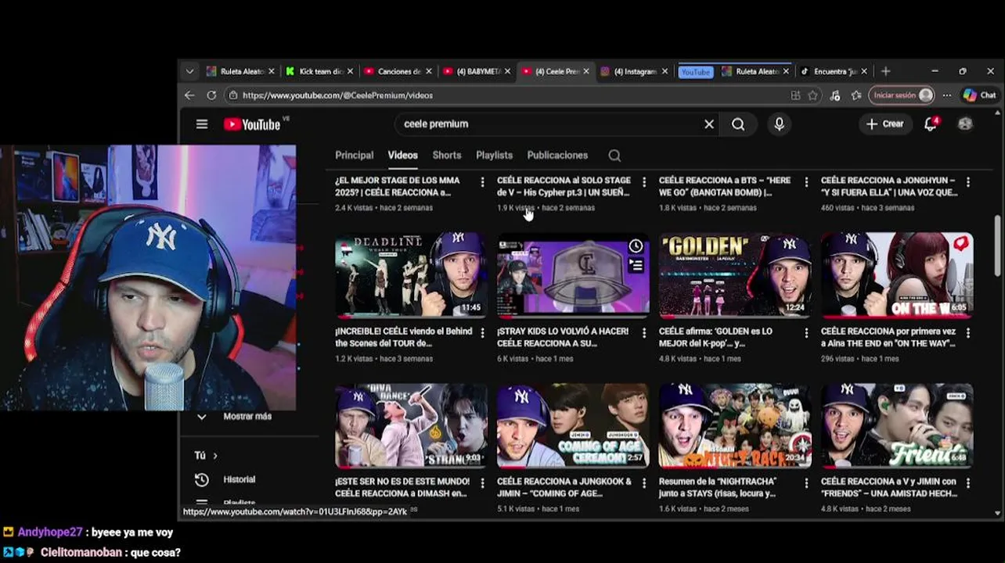Open title 'CEÉLE afirma: GOLDEN es LO MEJOR'
The image size is (1005, 563).
[x=715, y=337]
